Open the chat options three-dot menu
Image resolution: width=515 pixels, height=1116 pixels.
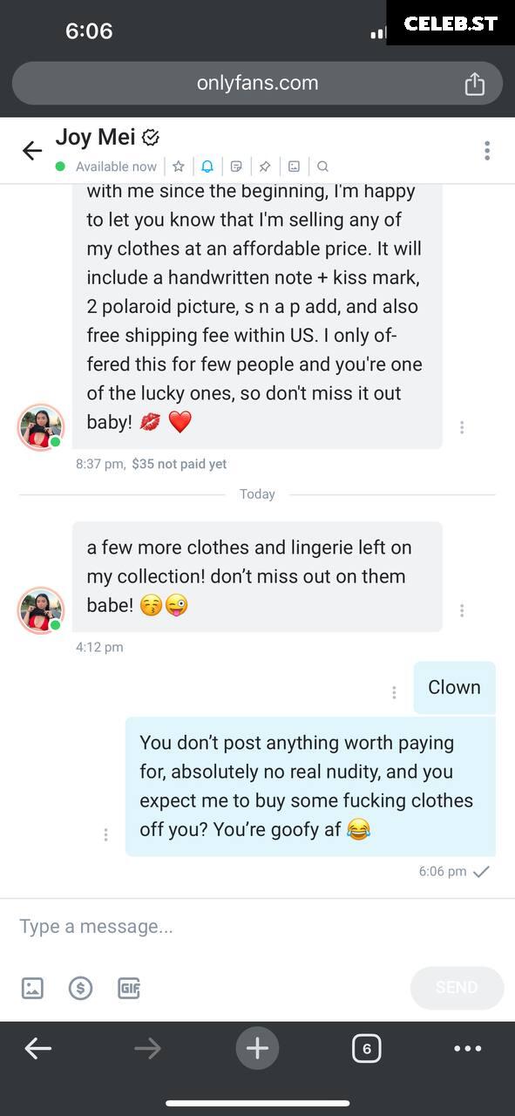pos(487,150)
